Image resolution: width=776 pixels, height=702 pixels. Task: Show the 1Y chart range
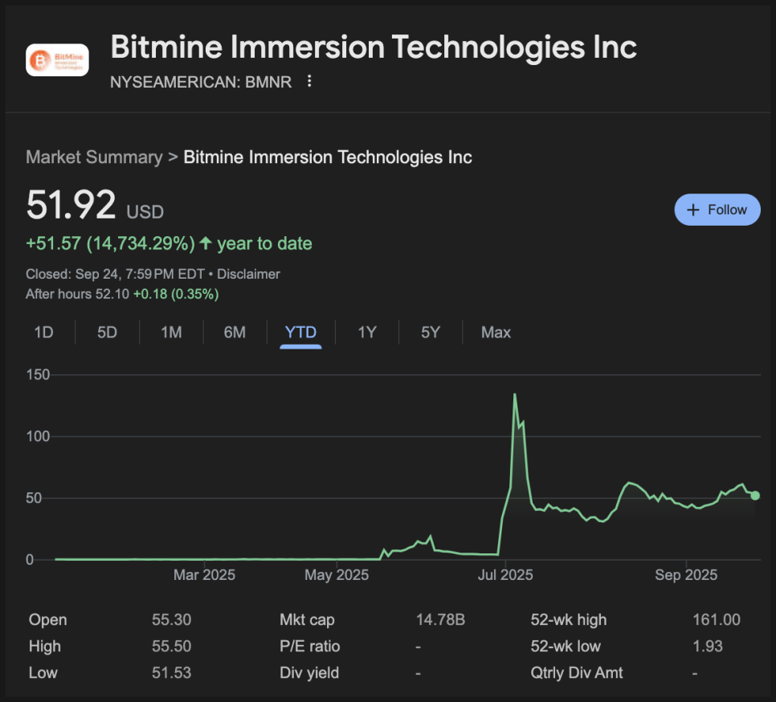pyautogui.click(x=367, y=332)
